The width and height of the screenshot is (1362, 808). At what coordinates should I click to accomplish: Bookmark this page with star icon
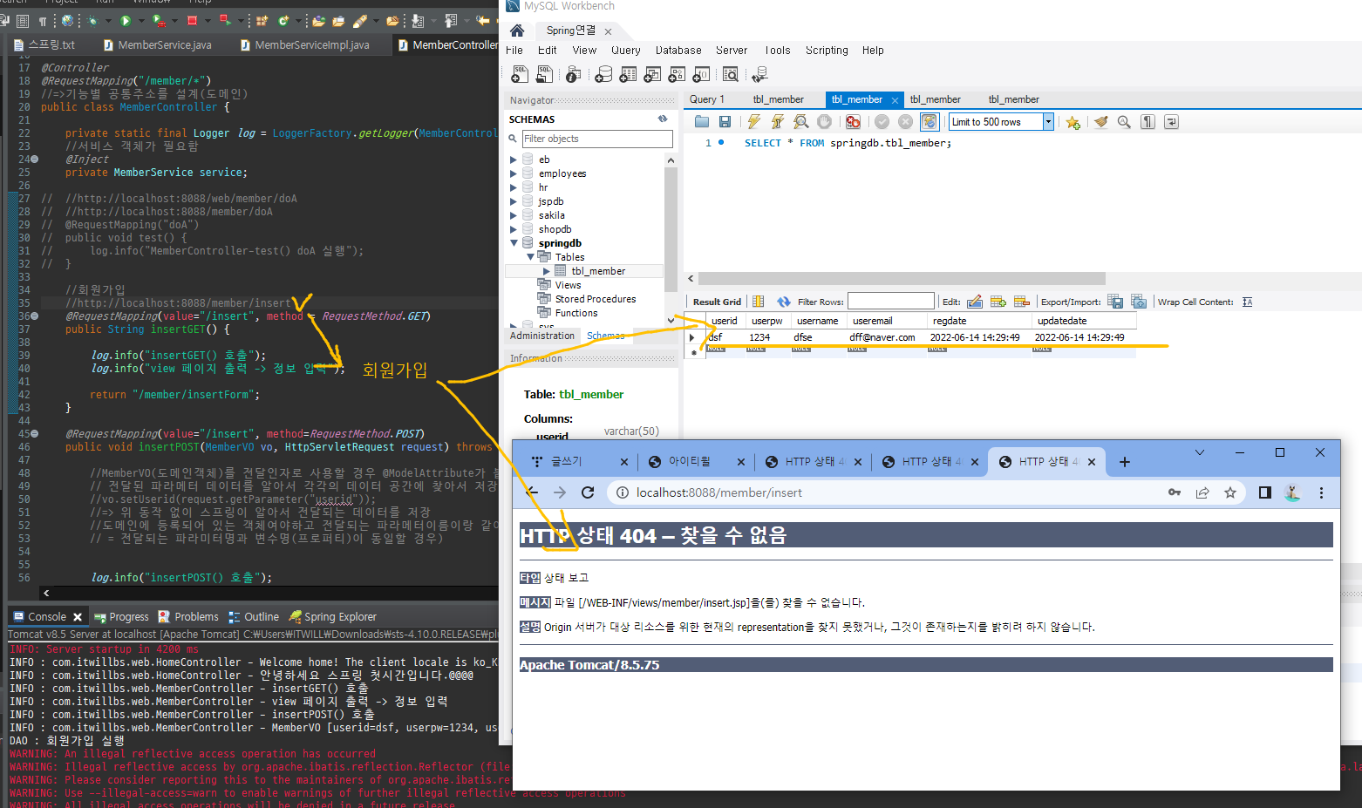(1230, 492)
